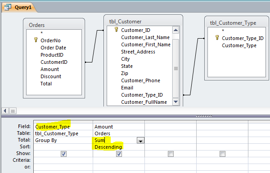
Task: Click the Descending Sort cell
Action: pyautogui.click(x=119, y=147)
